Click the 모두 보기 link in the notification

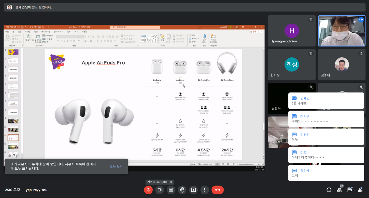(116, 166)
